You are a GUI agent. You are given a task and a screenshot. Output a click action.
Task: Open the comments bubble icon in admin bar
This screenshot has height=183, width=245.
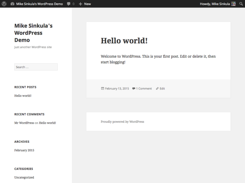point(68,4)
